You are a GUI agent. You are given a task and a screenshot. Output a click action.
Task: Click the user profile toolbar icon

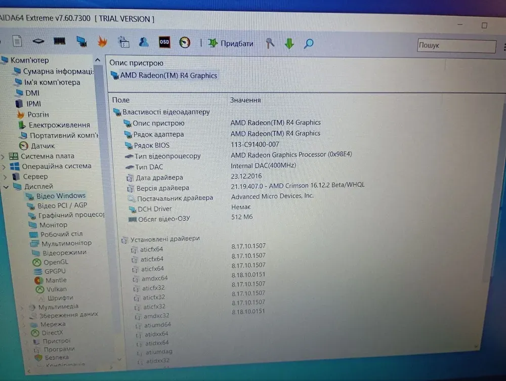click(x=144, y=42)
